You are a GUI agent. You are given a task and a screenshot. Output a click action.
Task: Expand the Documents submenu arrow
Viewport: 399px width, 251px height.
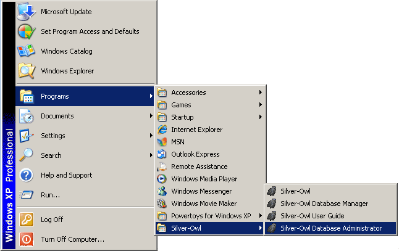[151, 116]
